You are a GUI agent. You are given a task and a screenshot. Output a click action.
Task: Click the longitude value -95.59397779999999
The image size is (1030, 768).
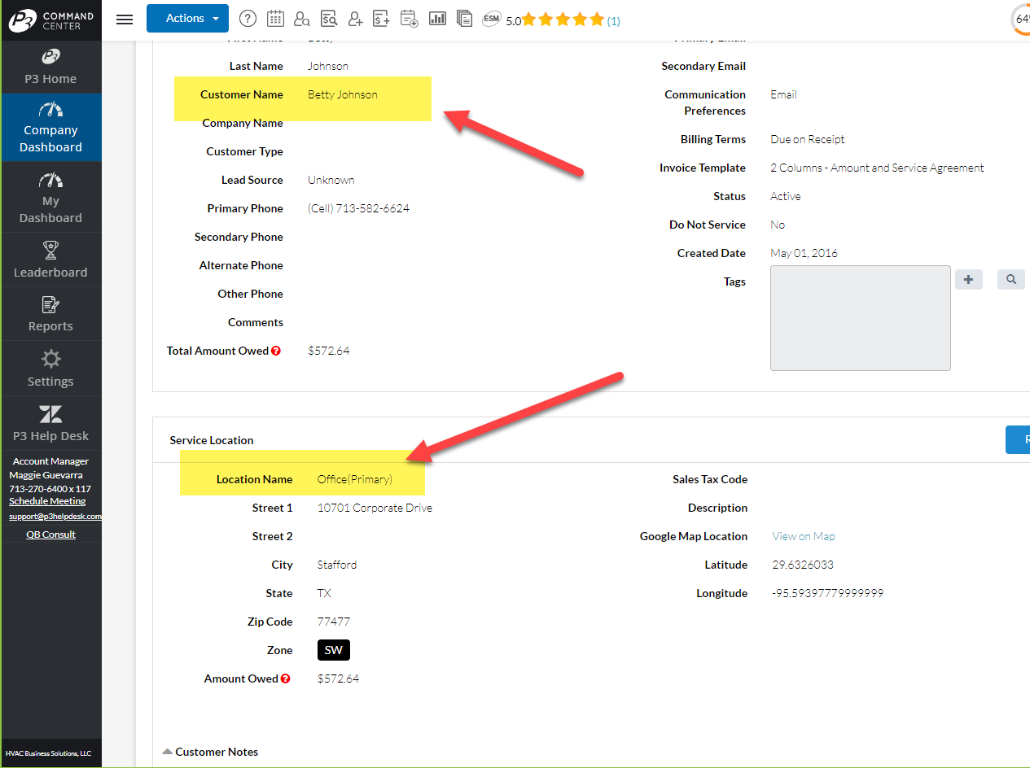click(827, 593)
